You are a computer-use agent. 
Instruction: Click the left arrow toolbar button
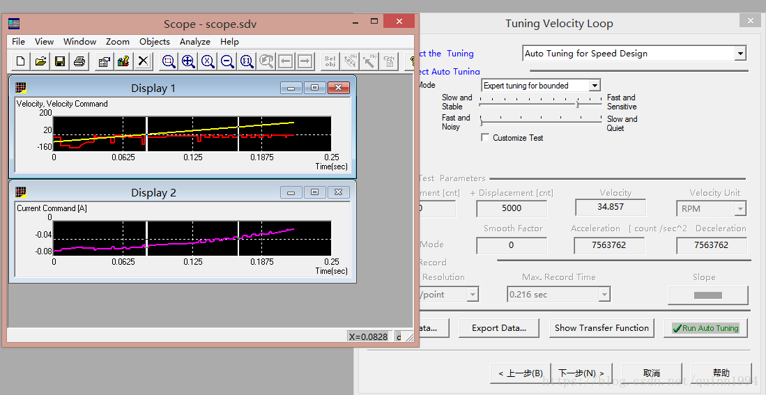pyautogui.click(x=286, y=61)
